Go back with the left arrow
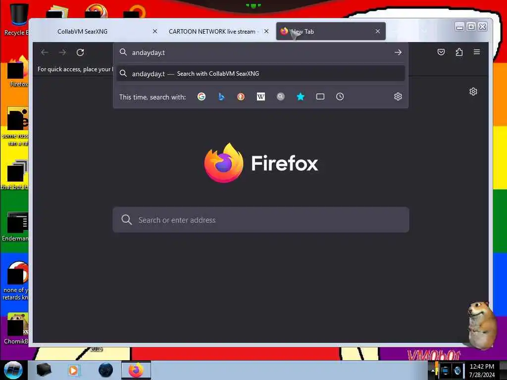507x380 pixels. pyautogui.click(x=45, y=52)
